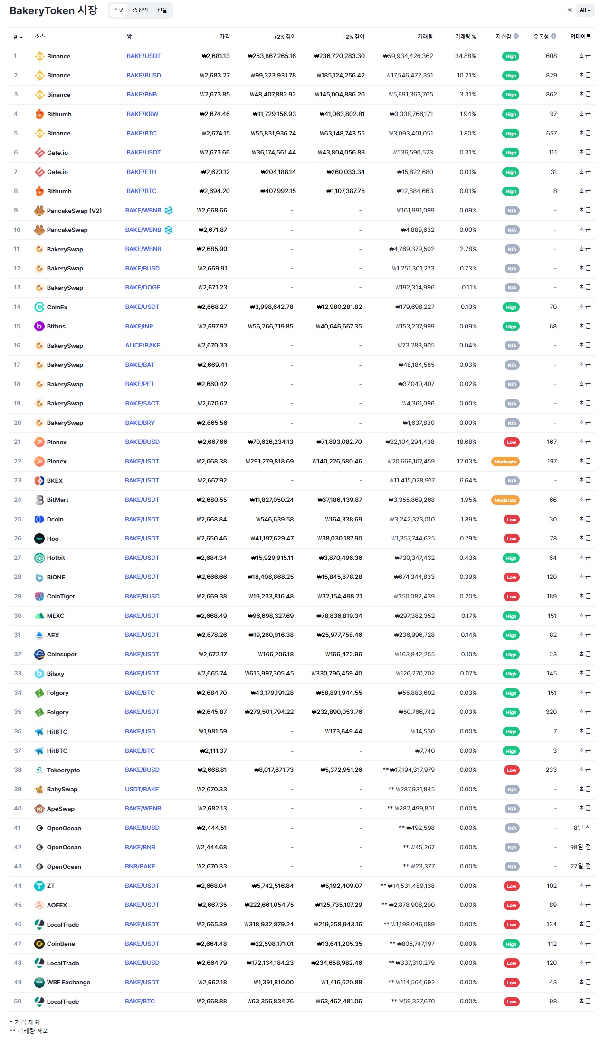Screen dimensions: 600x1041
Task: Click the Moderate badge in BitMart row
Action: (x=505, y=500)
